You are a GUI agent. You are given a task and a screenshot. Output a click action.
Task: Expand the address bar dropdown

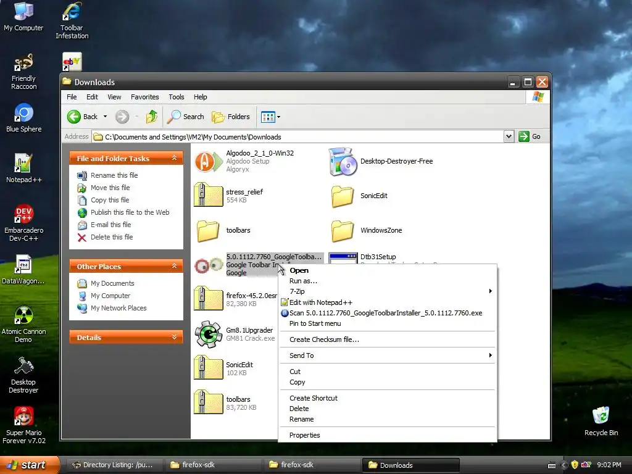tap(509, 136)
